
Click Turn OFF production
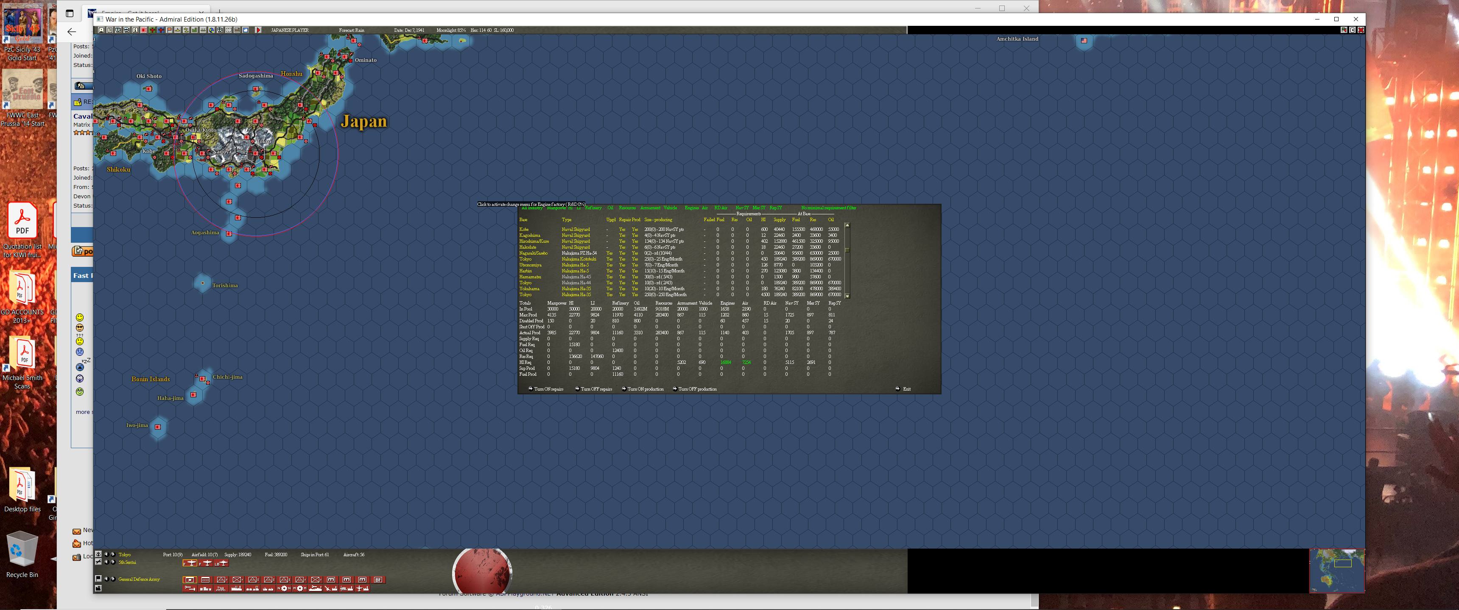click(x=697, y=389)
